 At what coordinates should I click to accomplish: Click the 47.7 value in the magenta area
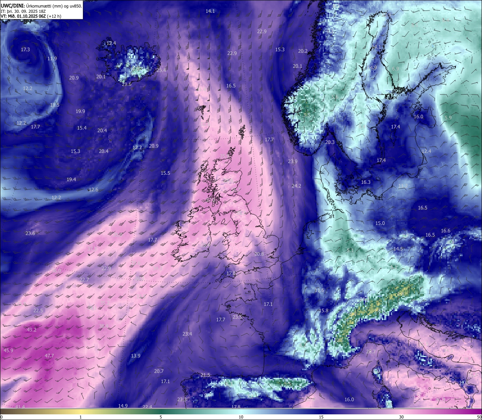[49, 356]
